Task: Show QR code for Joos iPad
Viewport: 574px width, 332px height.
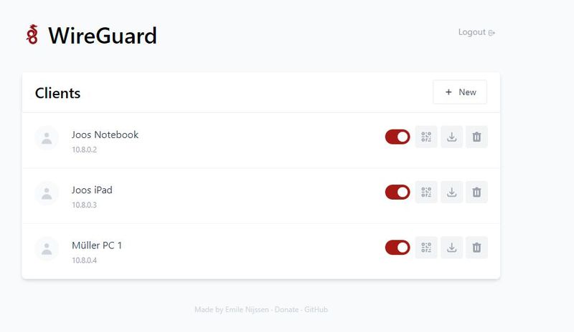Action: tap(426, 192)
